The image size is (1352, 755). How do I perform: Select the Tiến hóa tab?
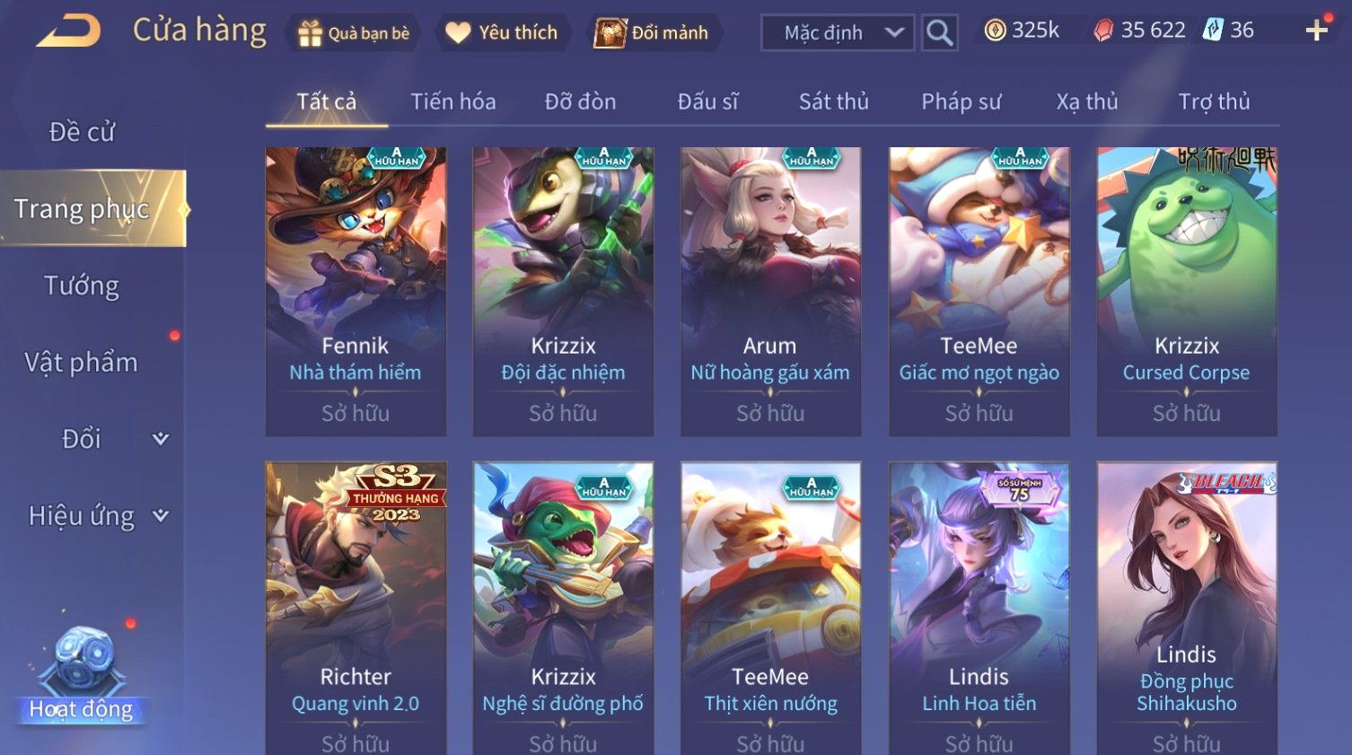coord(453,101)
